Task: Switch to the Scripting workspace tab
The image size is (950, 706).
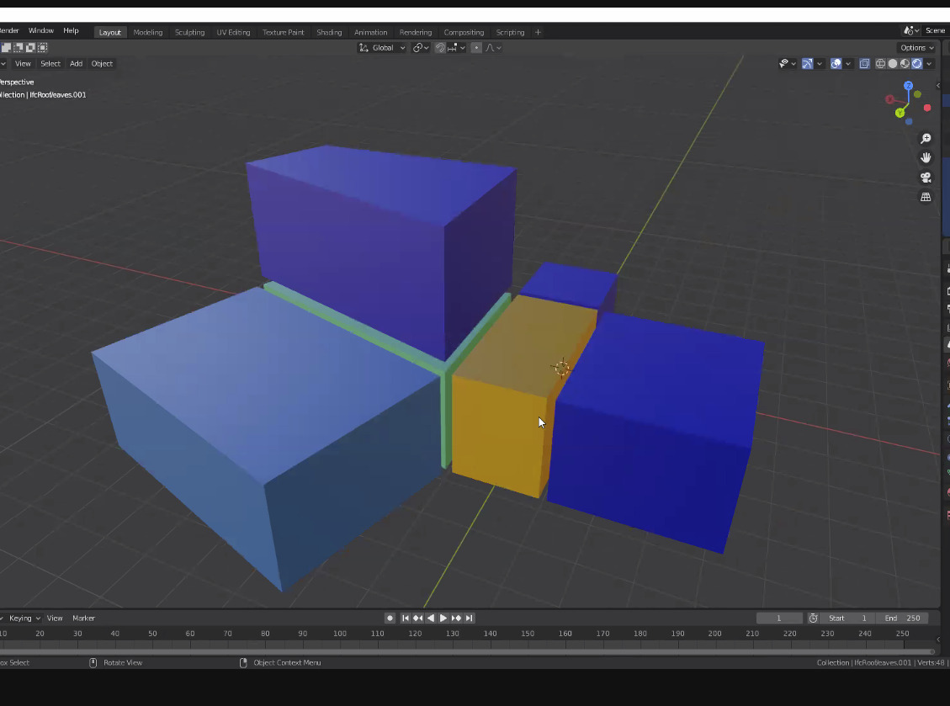Action: click(x=510, y=32)
